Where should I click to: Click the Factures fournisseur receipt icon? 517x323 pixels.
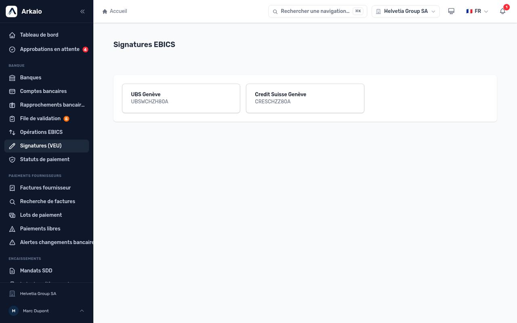[x=12, y=188]
